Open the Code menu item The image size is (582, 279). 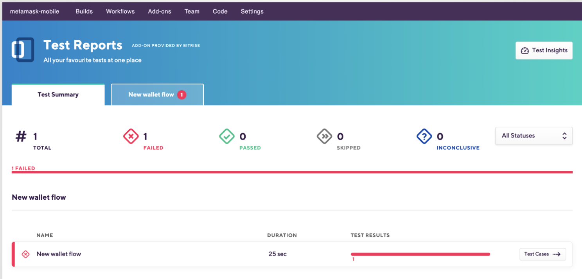tap(220, 11)
